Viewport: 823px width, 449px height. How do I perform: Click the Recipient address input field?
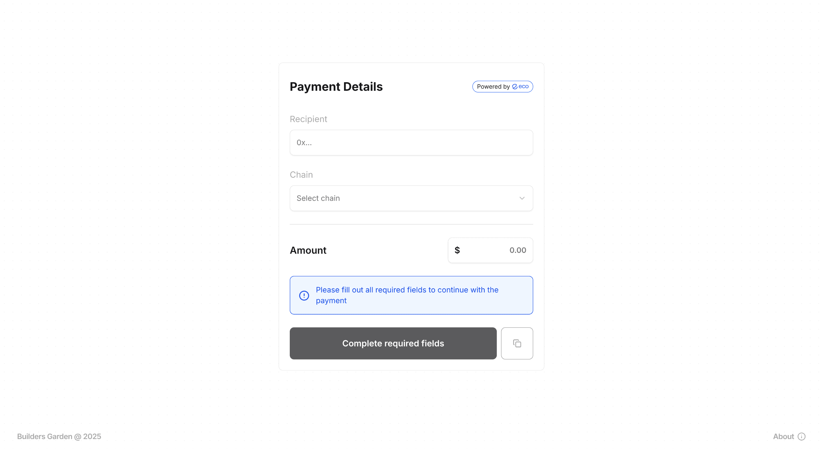[x=411, y=142]
